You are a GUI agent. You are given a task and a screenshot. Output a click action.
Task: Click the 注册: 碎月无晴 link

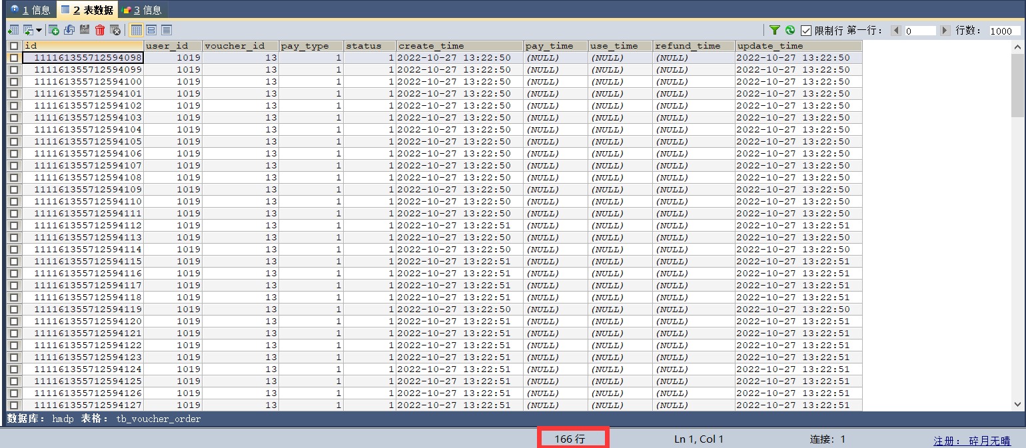tap(971, 440)
